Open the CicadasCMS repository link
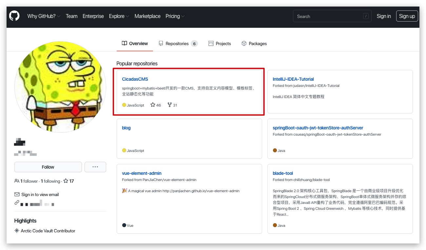Image resolution: width=426 pixels, height=250 pixels. coord(135,79)
